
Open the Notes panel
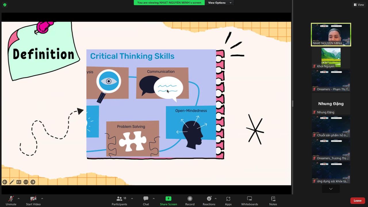[x=273, y=199]
